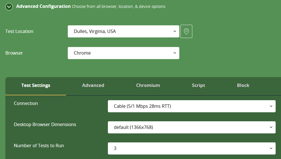Click the Desktop Browser Dimensions label
This screenshot has width=281, height=159.
tap(45, 124)
